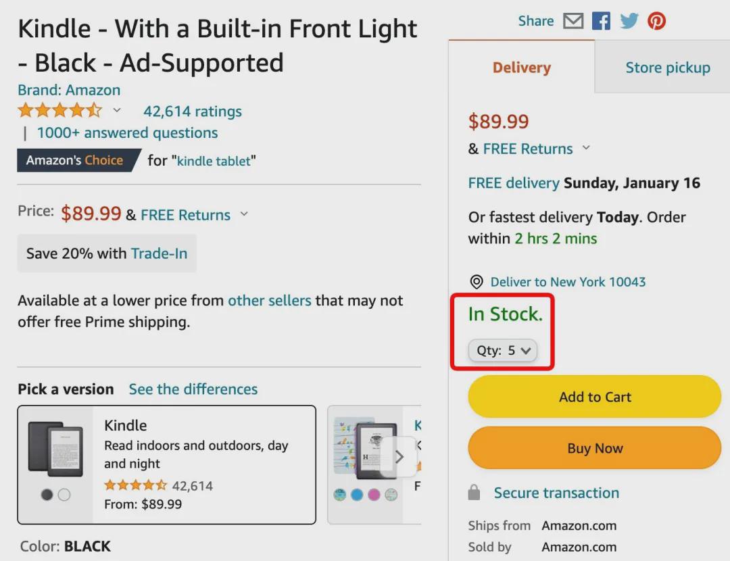Switch to the Store pickup tab
Screen dimensions: 730x561
668,67
